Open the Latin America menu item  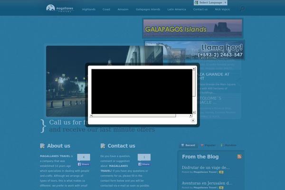coord(177,9)
